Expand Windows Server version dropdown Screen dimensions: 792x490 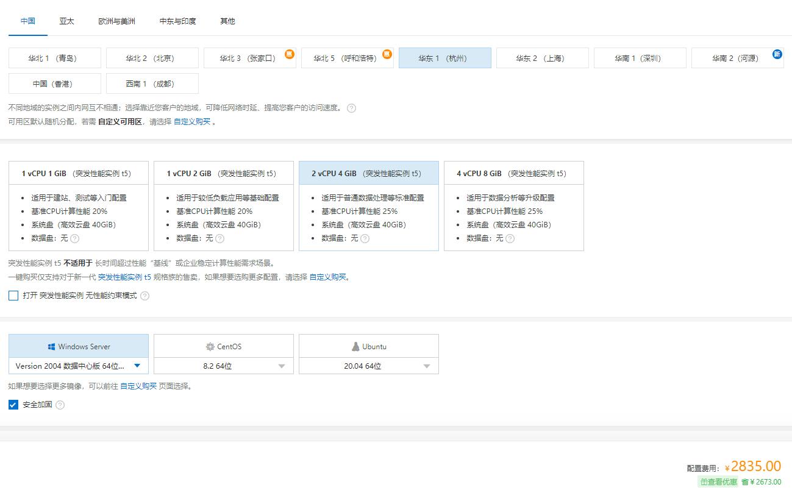coord(79,366)
